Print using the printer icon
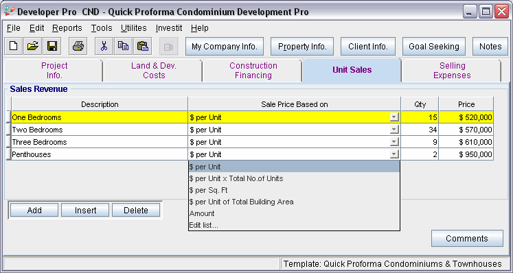 (x=78, y=46)
